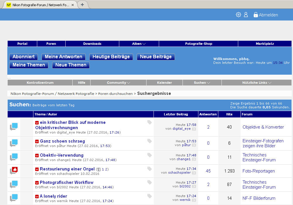293x205 pixels.
Task: Open Kalender in the grey bar
Action: [x=164, y=83]
